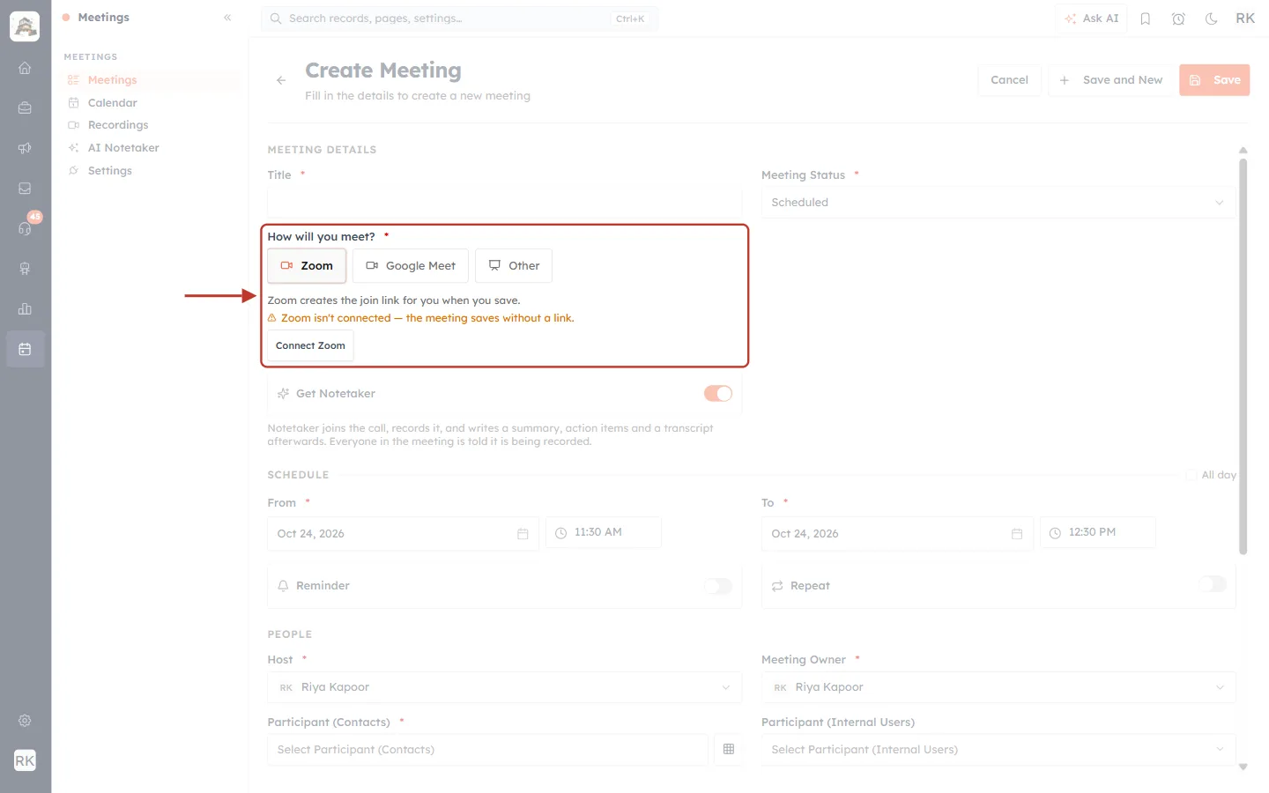This screenshot has height=793, width=1269.
Task: Open the Meeting Status dropdown
Action: coord(998,202)
